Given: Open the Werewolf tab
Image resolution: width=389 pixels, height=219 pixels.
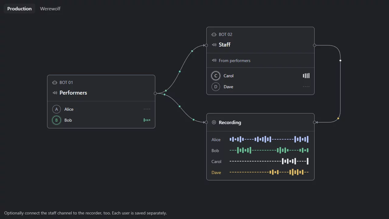Looking at the screenshot, I should 50,9.
